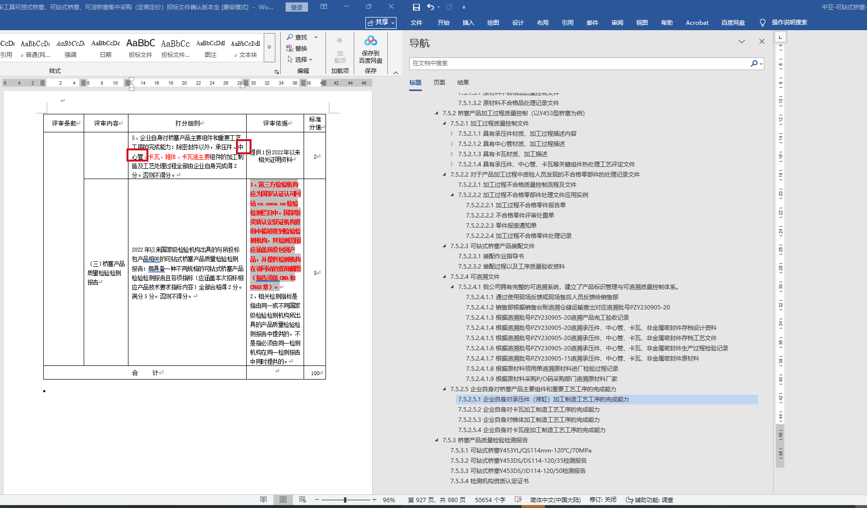This screenshot has height=508, width=867.
Task: Click the Replace (替换) icon
Action: 290,48
